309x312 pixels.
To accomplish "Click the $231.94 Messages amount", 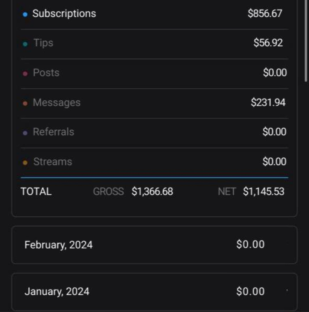I will coord(268,103).
